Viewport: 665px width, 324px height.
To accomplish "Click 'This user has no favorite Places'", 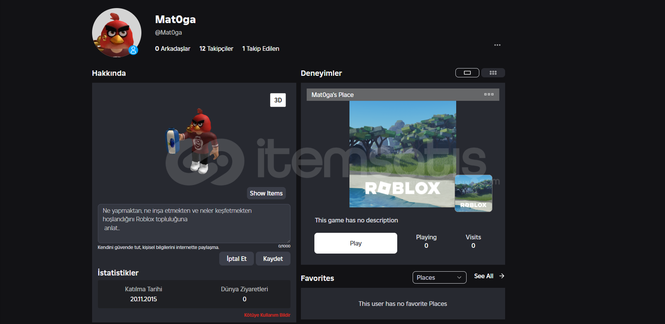I will 403,304.
